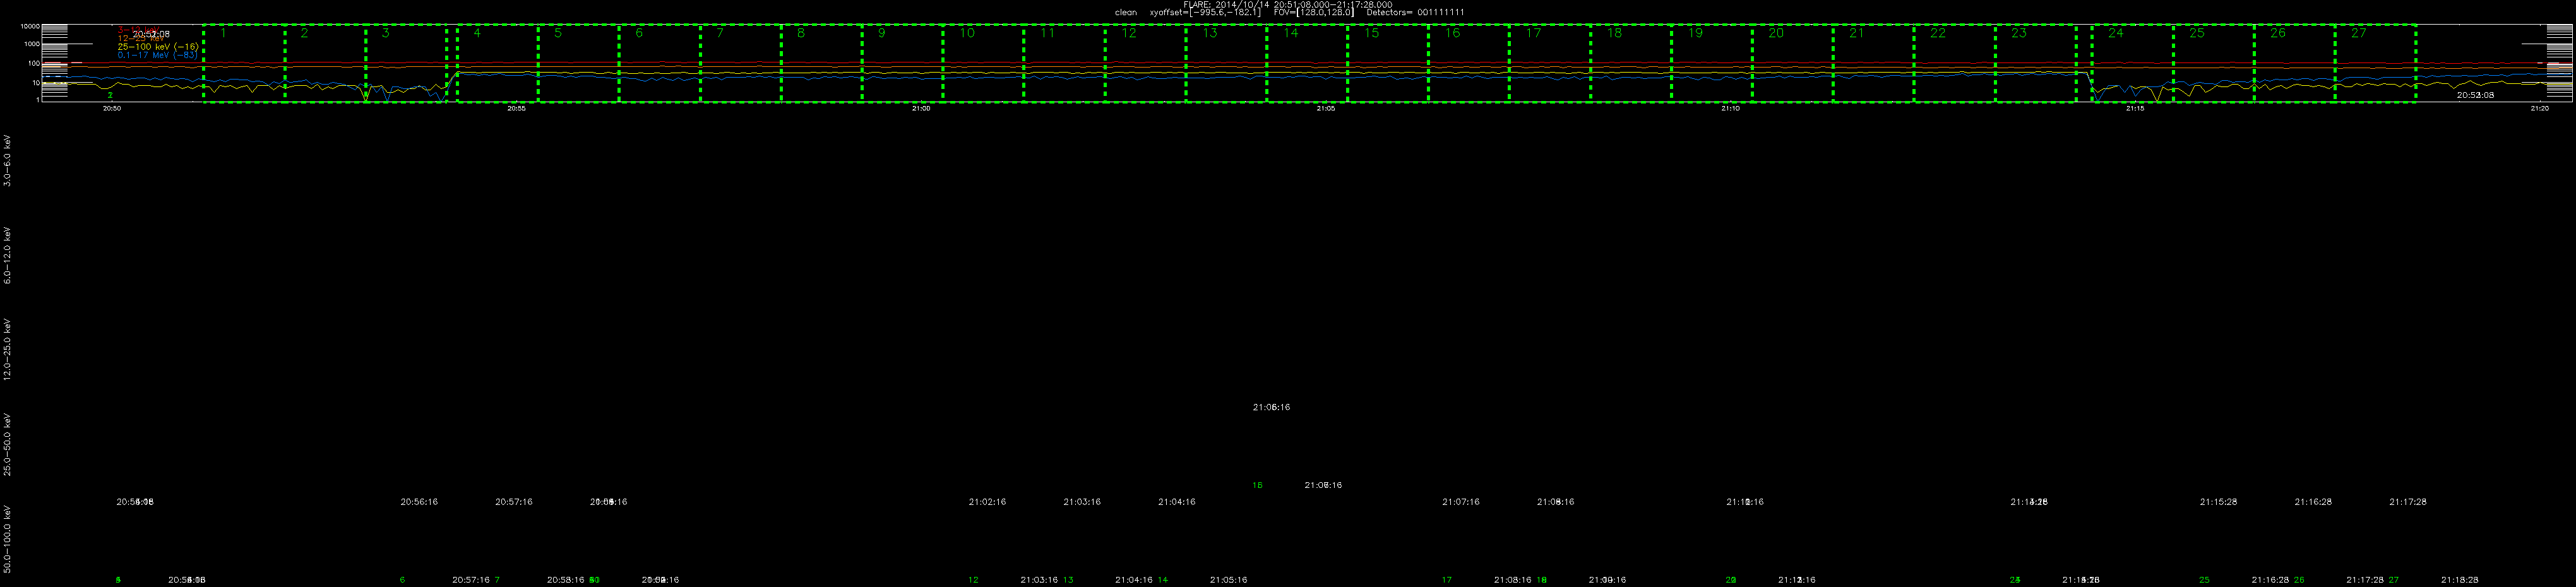Image resolution: width=2576 pixels, height=587 pixels.
Task: Select interval 1 box in light curve
Action: tap(244, 63)
